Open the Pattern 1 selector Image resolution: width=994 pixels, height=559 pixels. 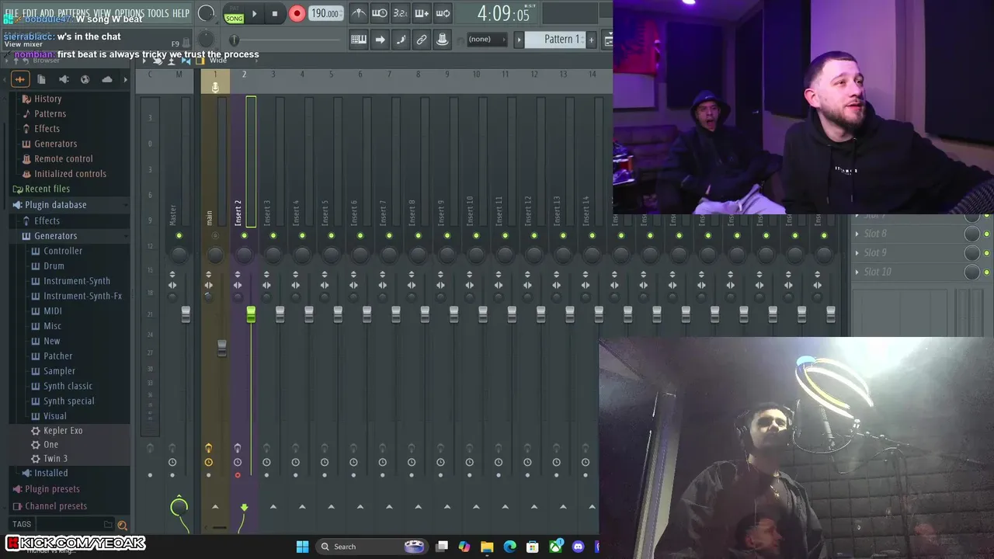554,40
